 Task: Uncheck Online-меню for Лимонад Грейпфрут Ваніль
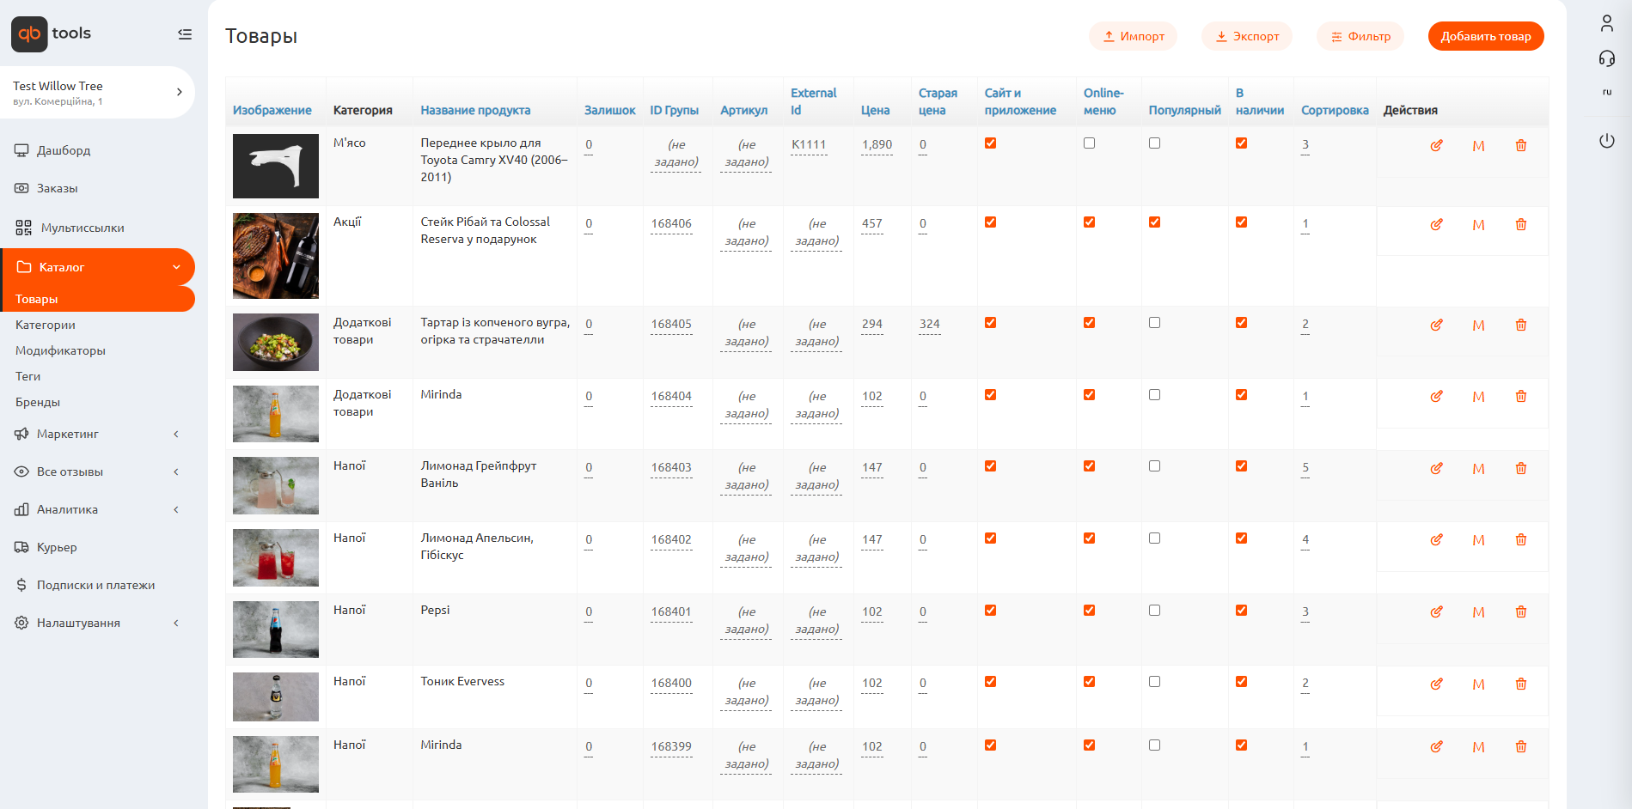pos(1089,466)
